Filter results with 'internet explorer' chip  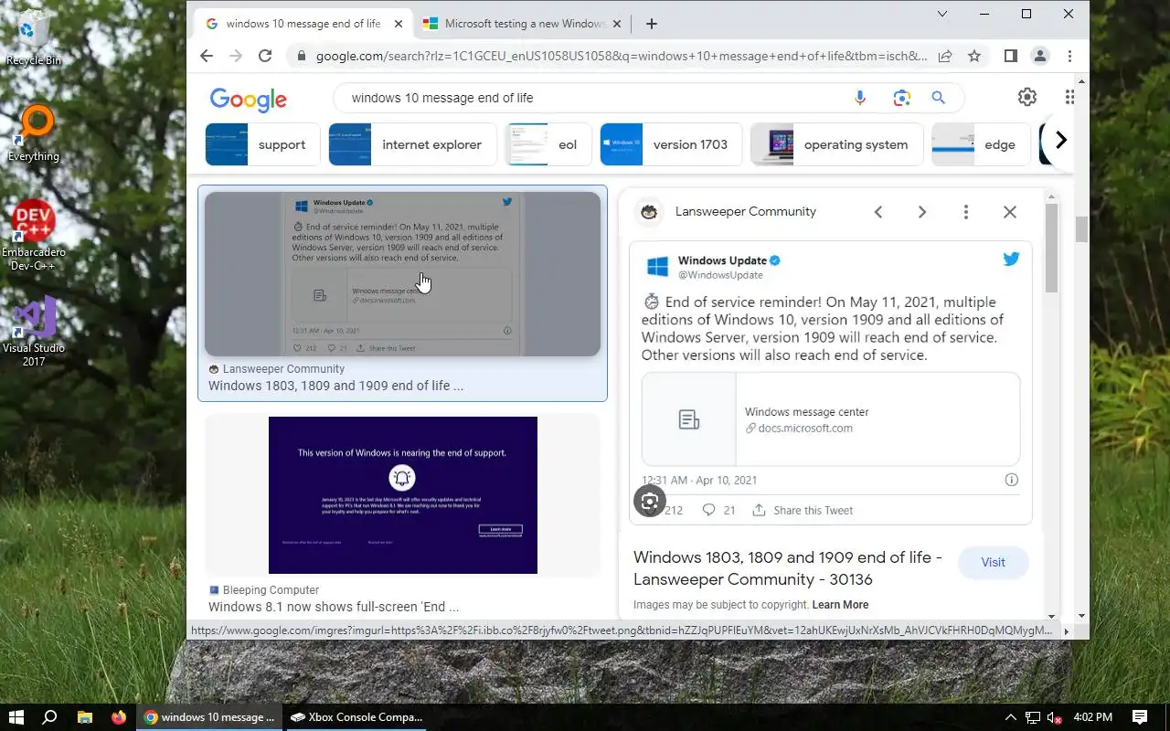coord(413,144)
